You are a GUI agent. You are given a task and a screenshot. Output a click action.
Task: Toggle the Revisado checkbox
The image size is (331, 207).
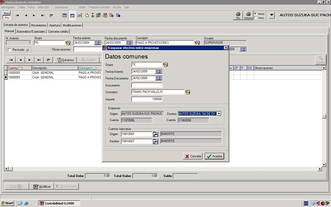tap(10, 50)
